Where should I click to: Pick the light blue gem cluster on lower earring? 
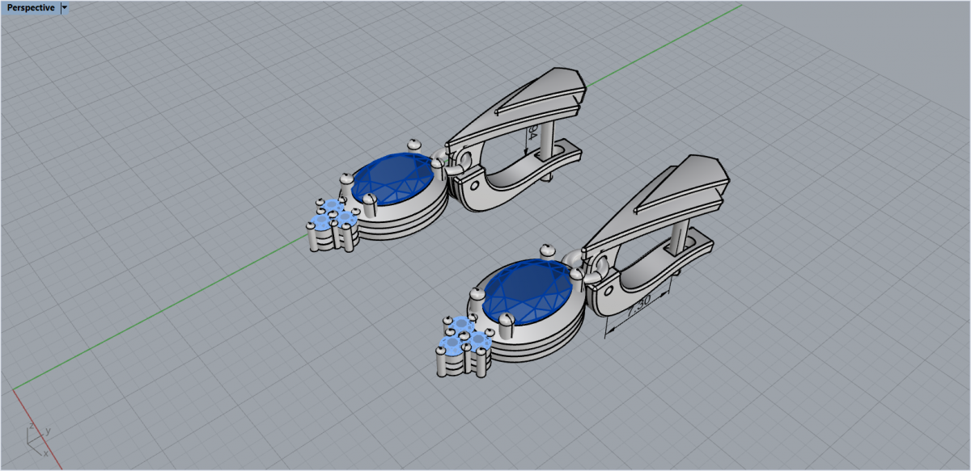pyautogui.click(x=464, y=335)
